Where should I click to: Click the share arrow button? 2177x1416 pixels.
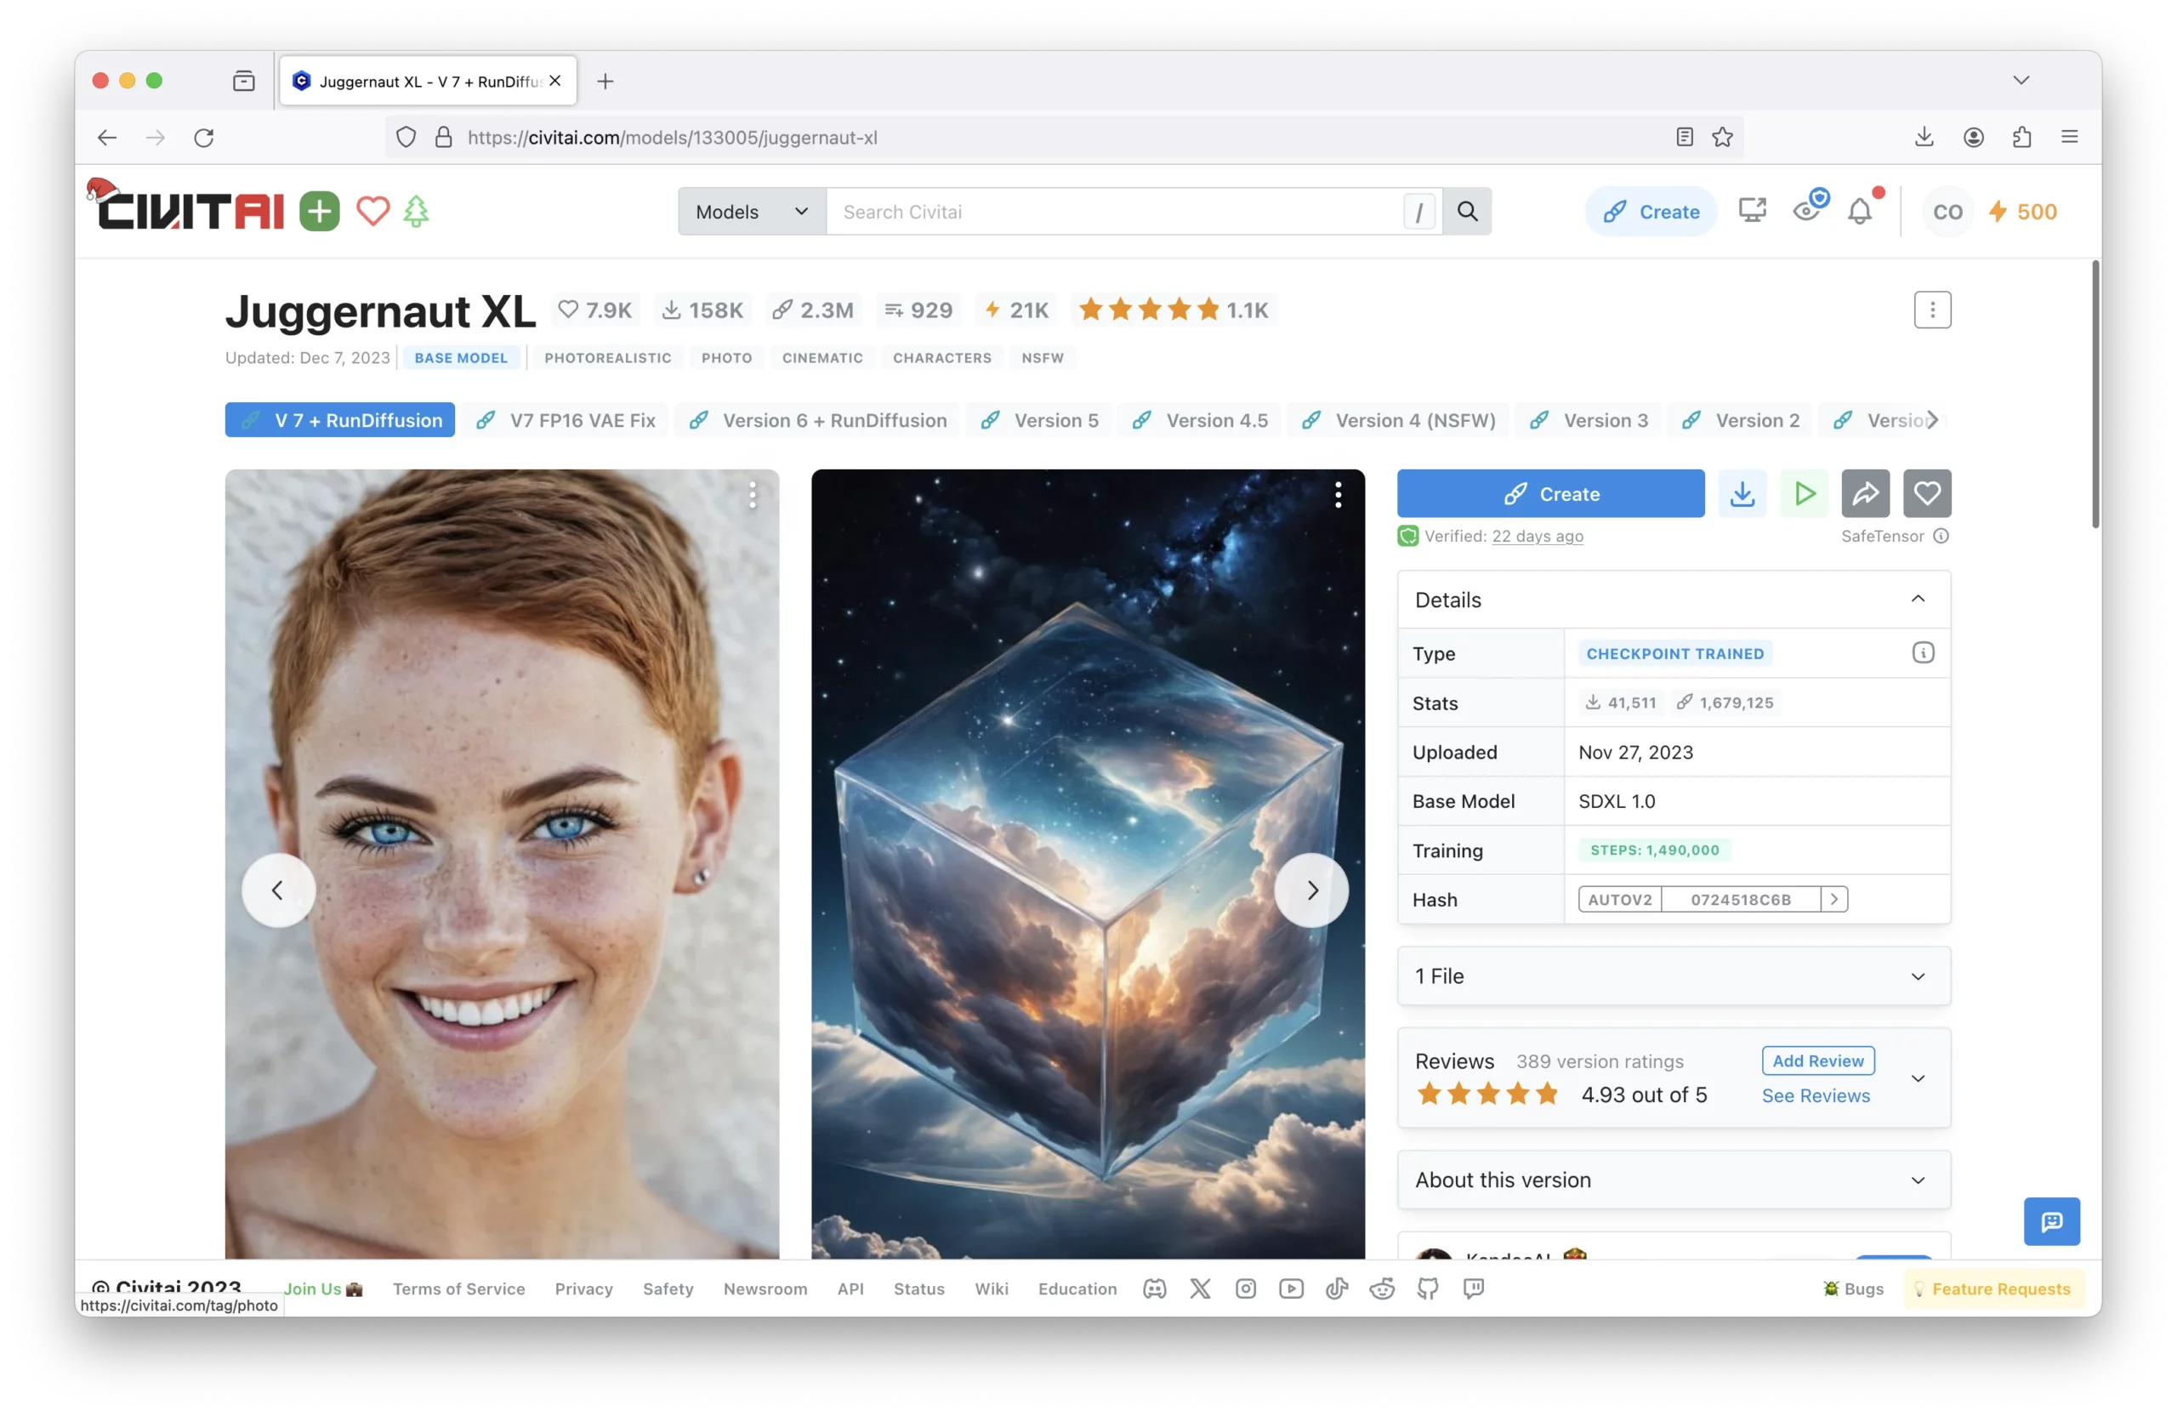pos(1865,494)
